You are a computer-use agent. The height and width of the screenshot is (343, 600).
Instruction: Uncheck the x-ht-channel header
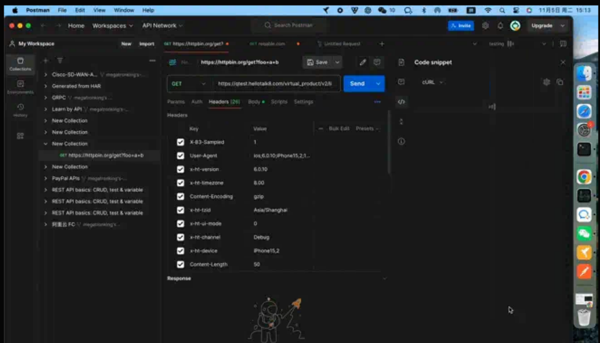click(180, 237)
